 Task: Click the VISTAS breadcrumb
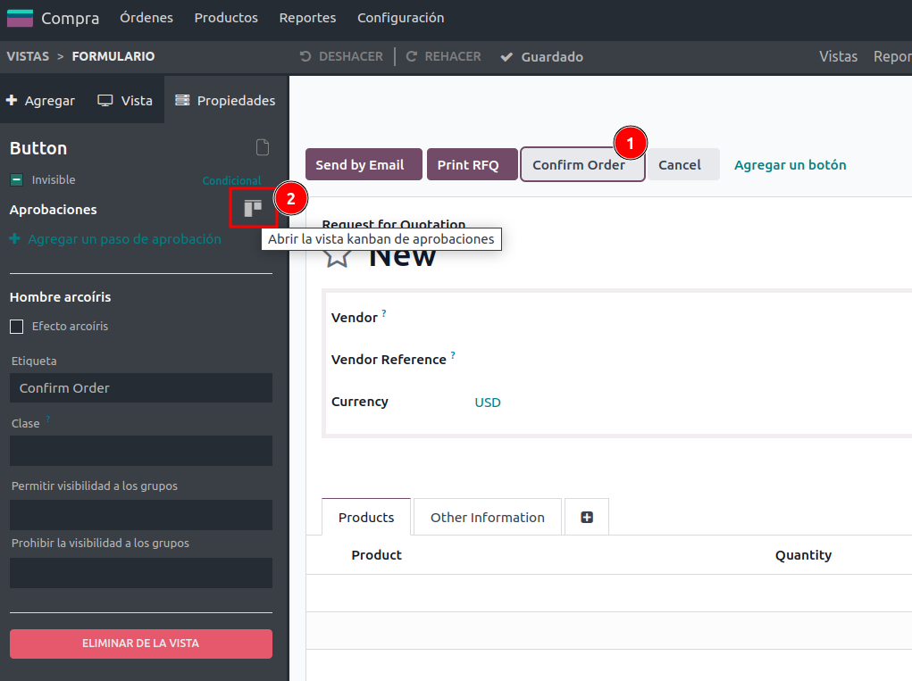click(28, 56)
